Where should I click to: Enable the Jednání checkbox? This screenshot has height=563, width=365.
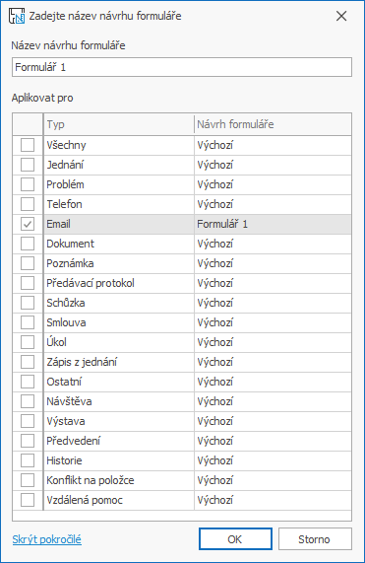(28, 166)
